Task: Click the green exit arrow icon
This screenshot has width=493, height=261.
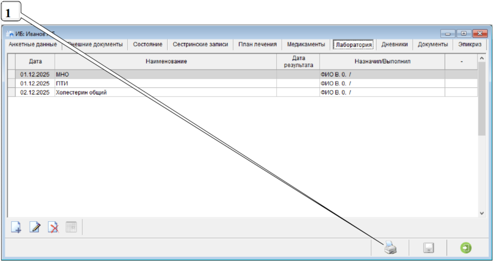Action: click(x=466, y=248)
